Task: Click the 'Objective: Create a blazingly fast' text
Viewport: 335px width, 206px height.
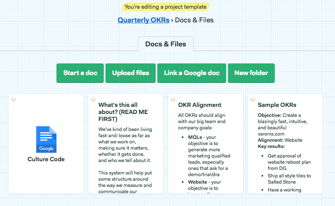Action: [x=282, y=124]
